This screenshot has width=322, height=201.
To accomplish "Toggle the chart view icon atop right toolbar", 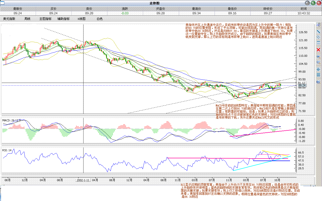I will point(318,25).
